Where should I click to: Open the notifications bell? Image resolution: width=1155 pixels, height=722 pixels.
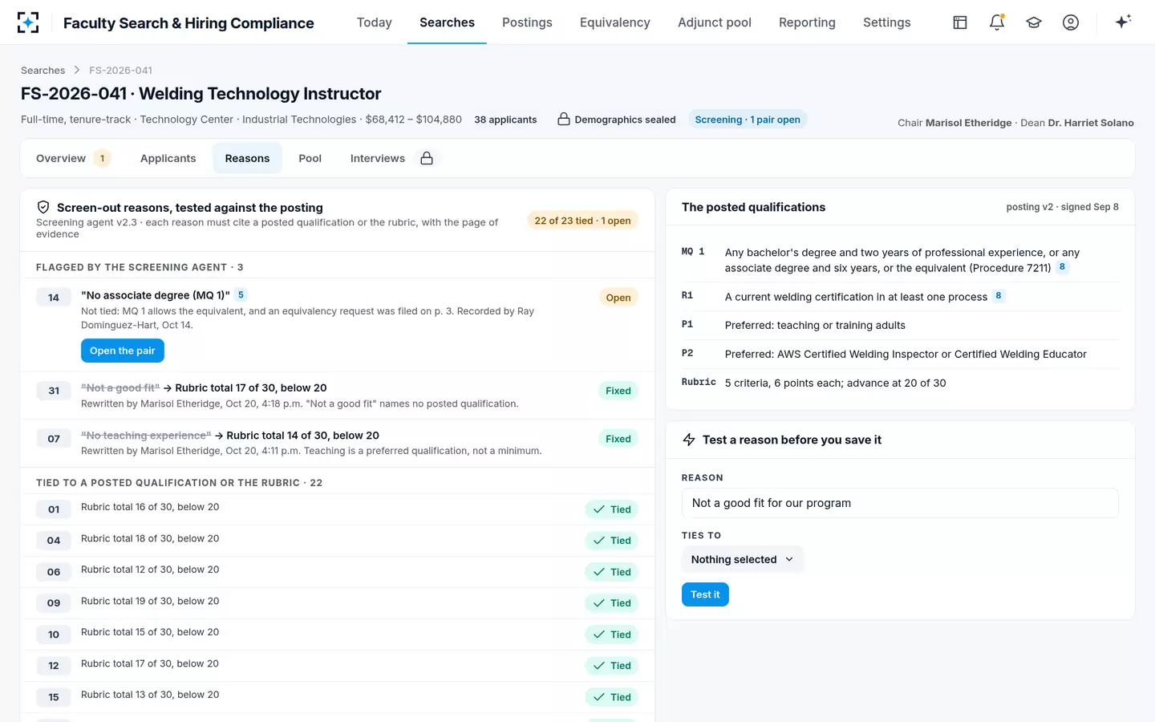pos(997,22)
